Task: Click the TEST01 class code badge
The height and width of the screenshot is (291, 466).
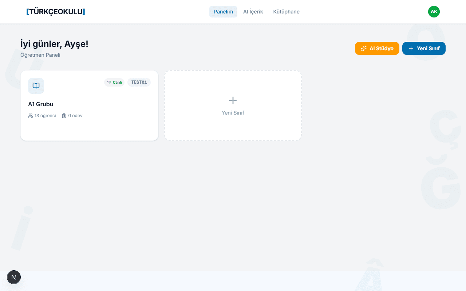Action: pyautogui.click(x=139, y=82)
